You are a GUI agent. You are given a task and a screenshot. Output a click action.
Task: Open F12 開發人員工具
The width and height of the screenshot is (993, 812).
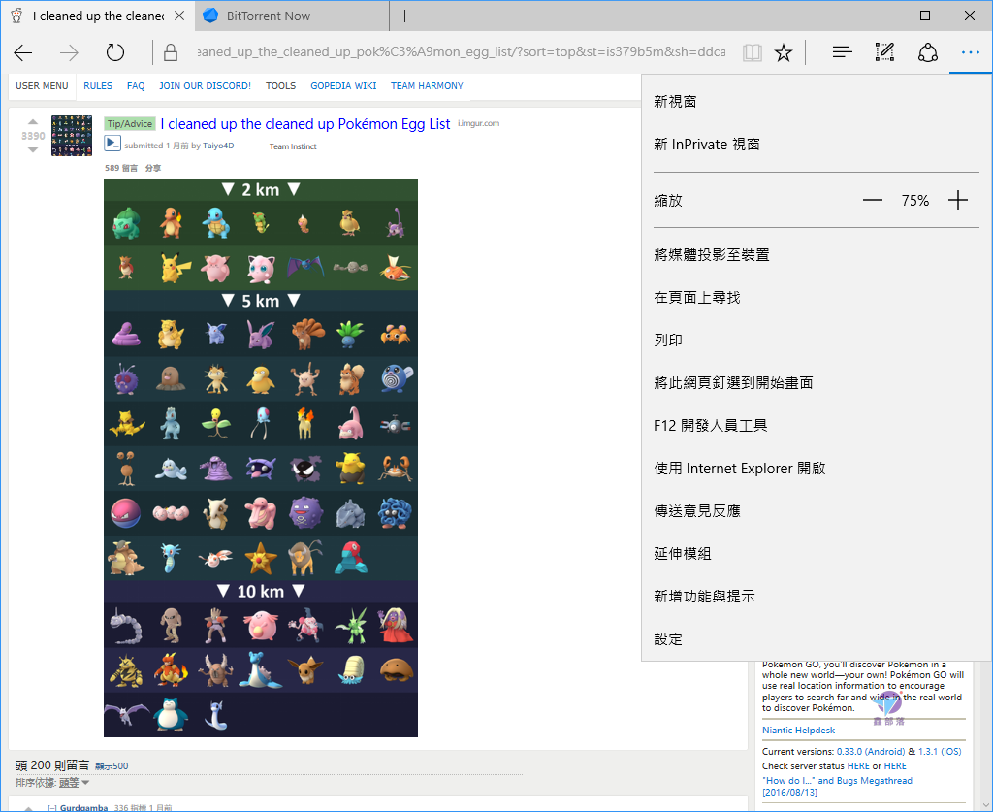tap(817, 426)
